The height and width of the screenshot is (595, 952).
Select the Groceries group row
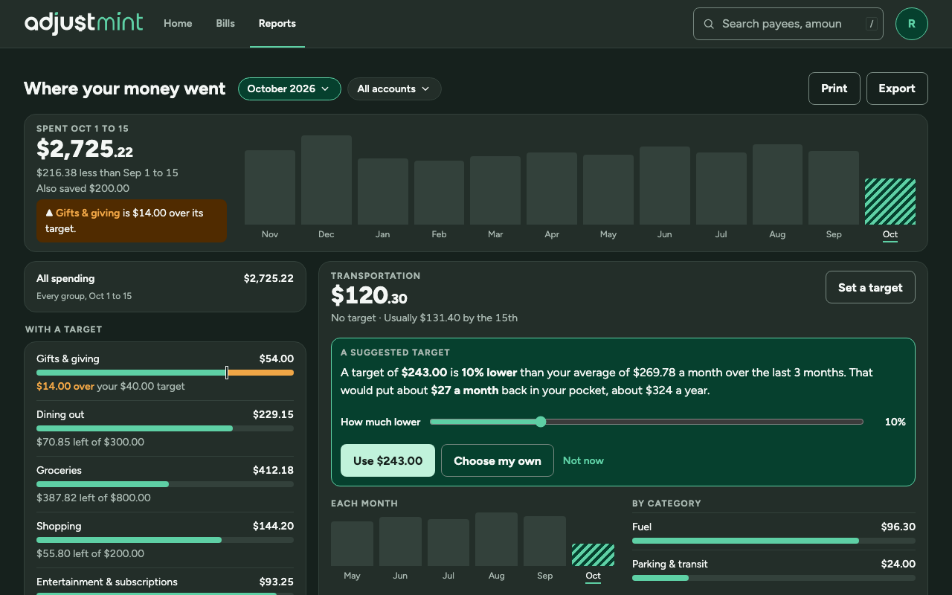165,484
